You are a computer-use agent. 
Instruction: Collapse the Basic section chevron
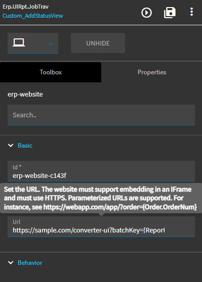tap(11, 146)
